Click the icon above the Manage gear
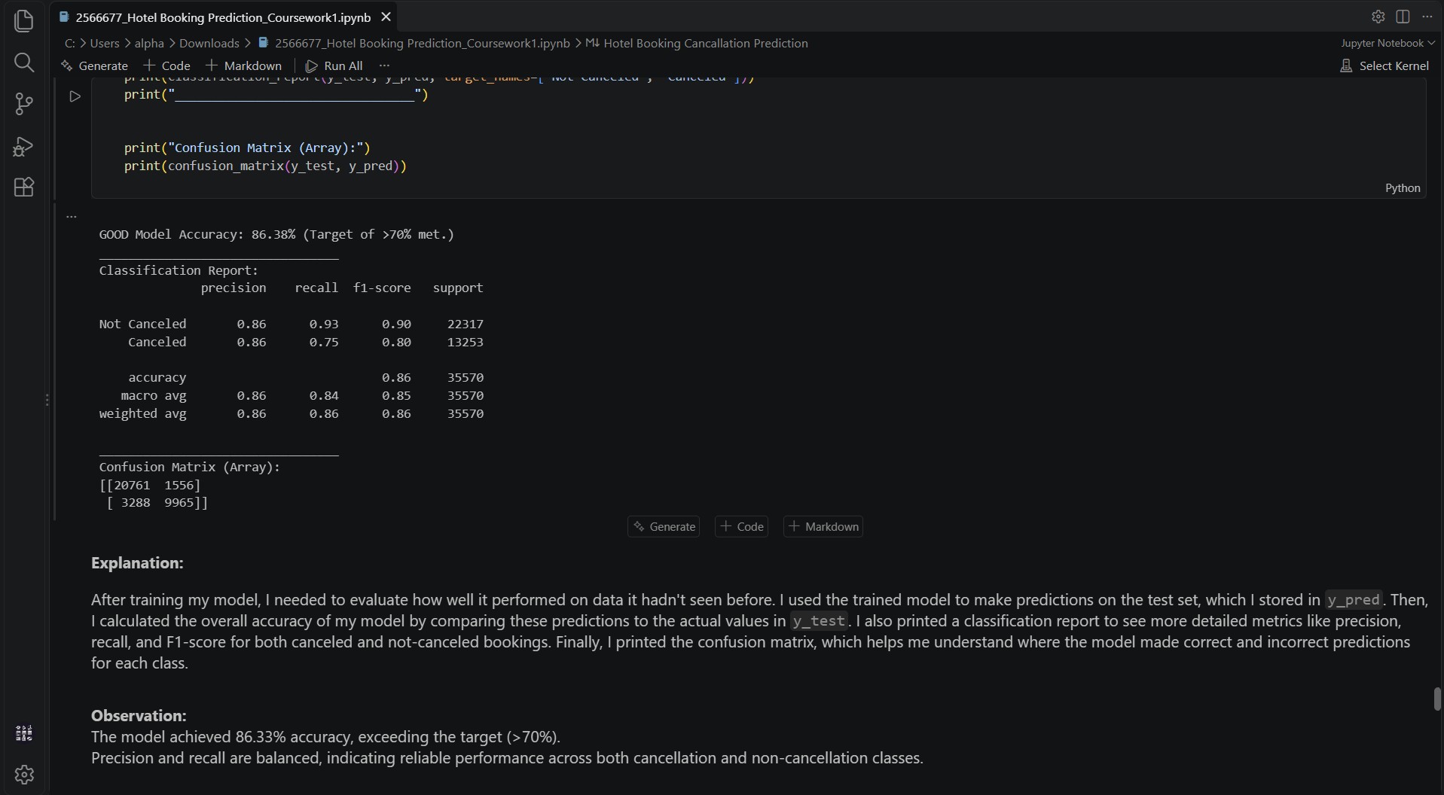The width and height of the screenshot is (1444, 795). 24,733
